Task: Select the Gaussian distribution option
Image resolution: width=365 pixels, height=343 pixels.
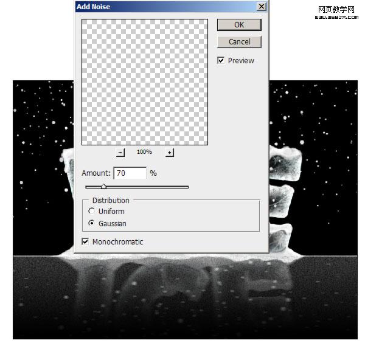Action: point(91,223)
